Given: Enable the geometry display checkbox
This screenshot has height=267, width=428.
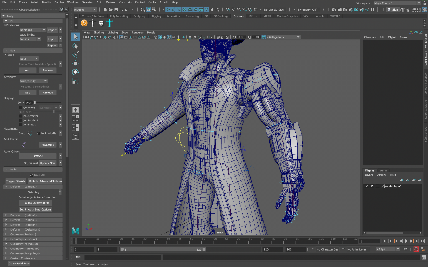Looking at the screenshot, I should tap(21, 107).
